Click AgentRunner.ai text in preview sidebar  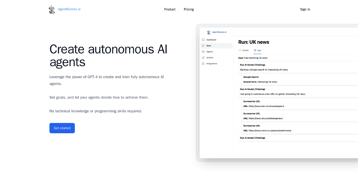[x=219, y=32]
